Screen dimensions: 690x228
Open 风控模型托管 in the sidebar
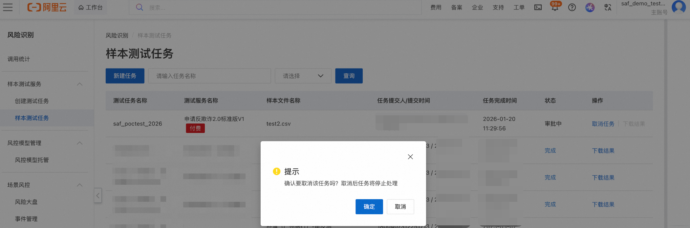32,160
